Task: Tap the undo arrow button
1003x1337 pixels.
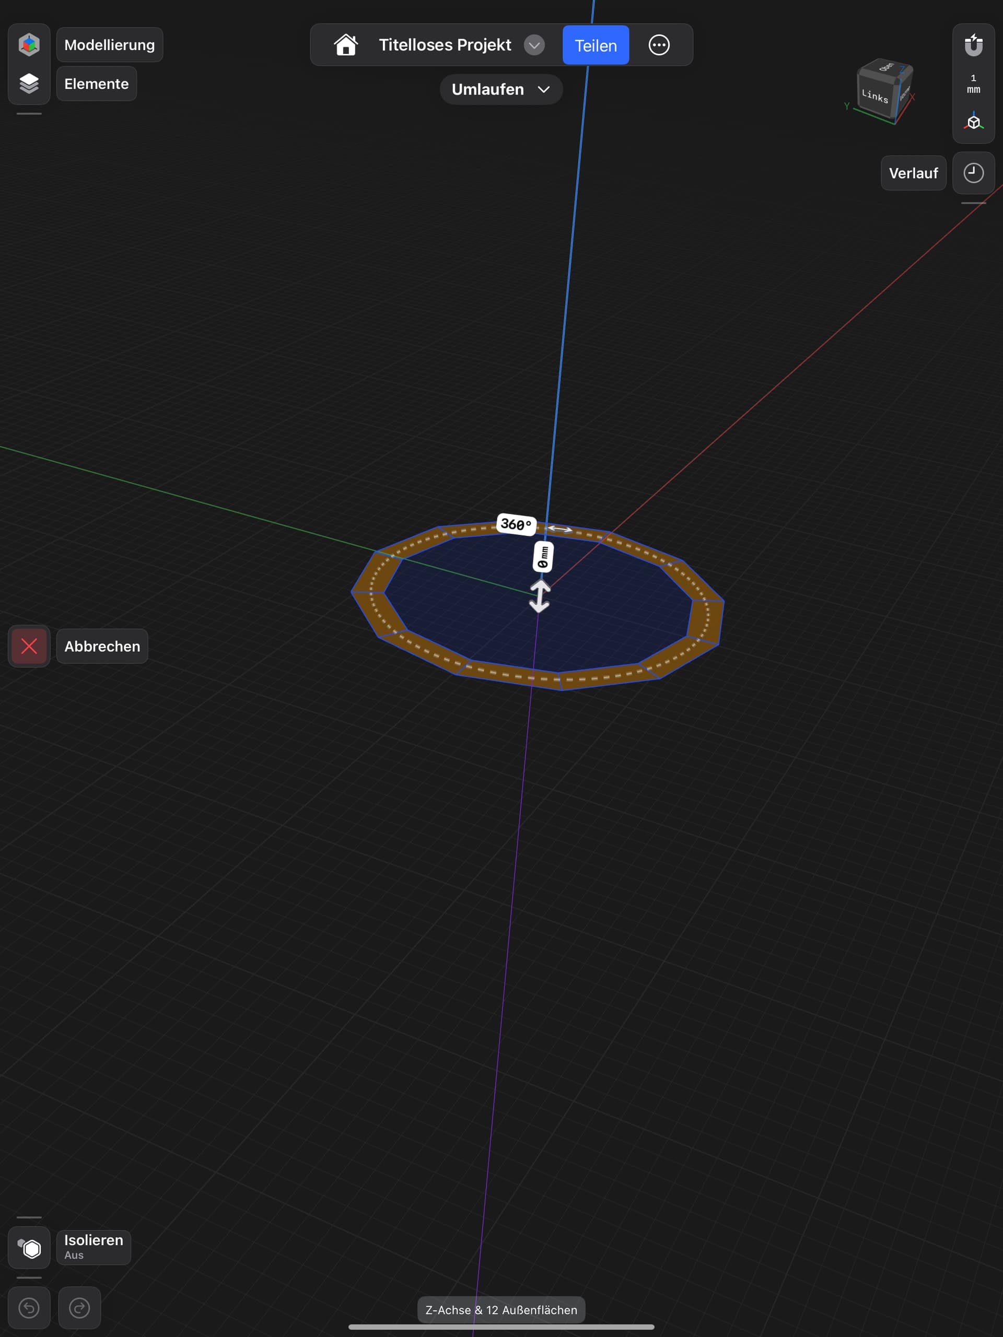Action: point(29,1308)
